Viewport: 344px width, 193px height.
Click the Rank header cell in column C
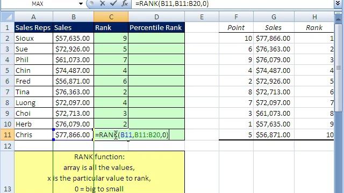click(111, 27)
